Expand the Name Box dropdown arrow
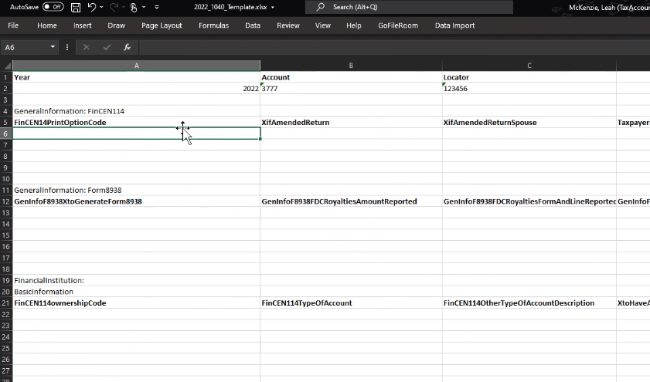 tap(53, 47)
